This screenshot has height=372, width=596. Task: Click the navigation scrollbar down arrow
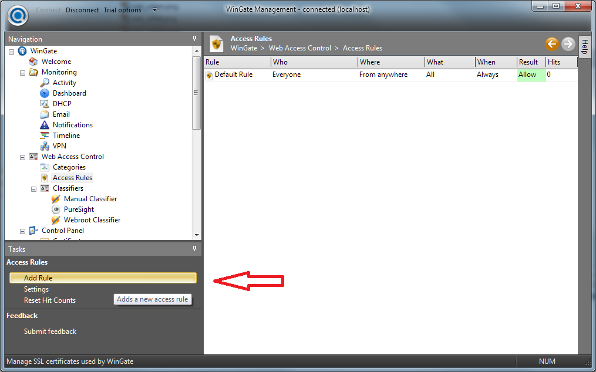pos(197,235)
